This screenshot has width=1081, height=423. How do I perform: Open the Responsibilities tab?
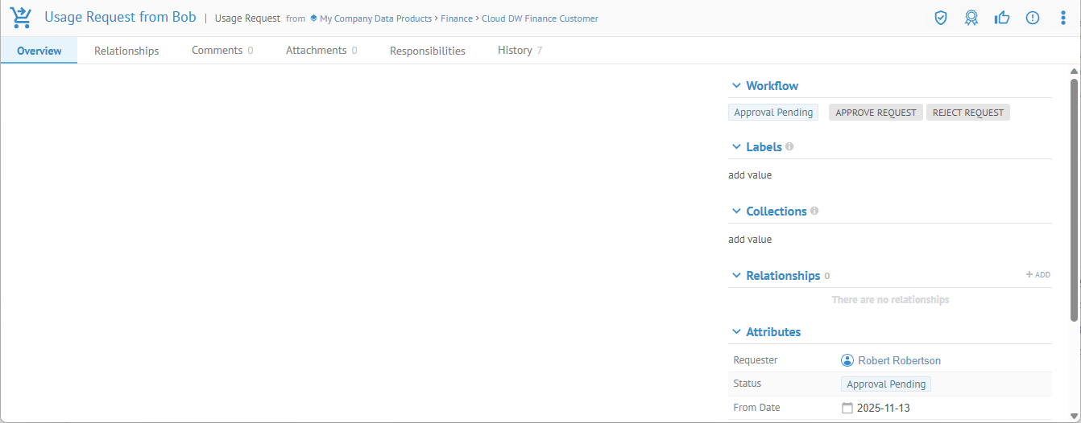[x=427, y=51]
